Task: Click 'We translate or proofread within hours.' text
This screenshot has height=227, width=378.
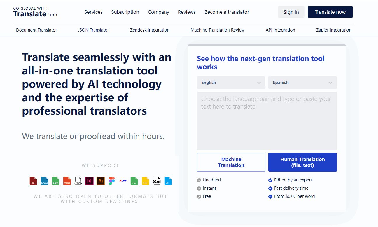Action: click(x=93, y=136)
